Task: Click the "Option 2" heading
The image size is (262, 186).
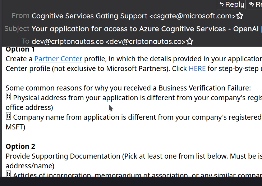Action: click(x=20, y=146)
